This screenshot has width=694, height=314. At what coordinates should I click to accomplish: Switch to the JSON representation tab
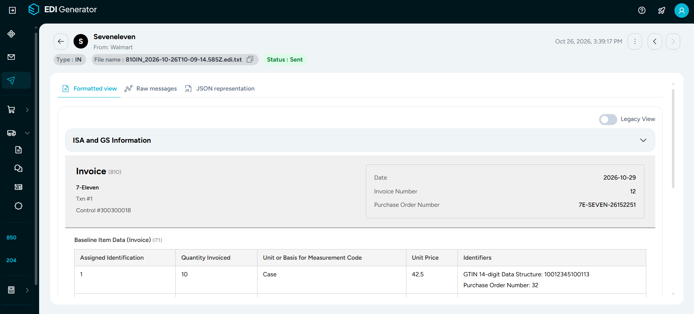(220, 88)
